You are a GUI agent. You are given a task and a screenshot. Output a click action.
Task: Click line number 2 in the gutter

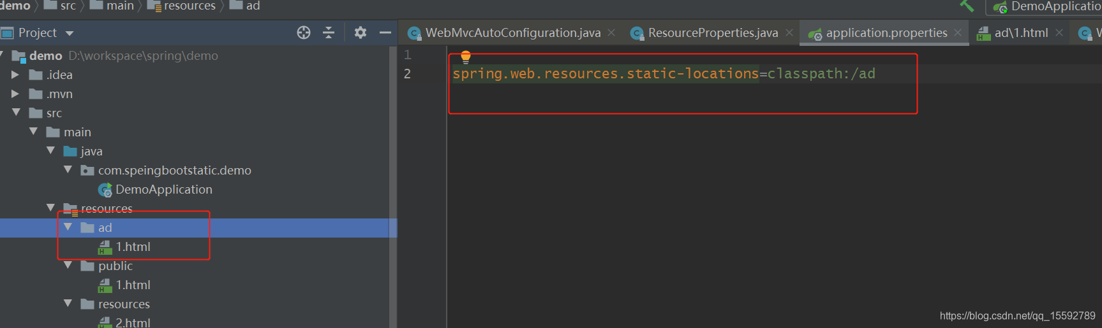tap(407, 74)
